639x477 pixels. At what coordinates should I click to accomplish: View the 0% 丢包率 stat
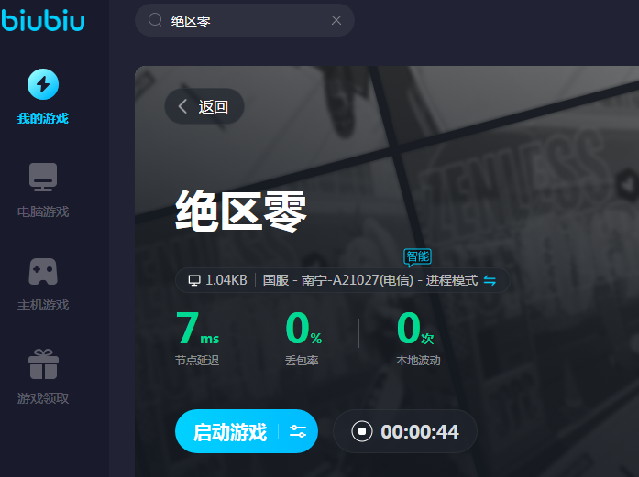coord(303,336)
